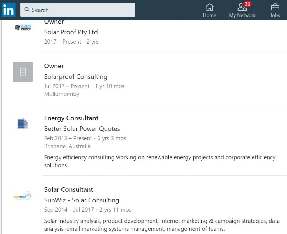Select the Jobs navigation label
Screen dimensions: 287x234
[275, 15]
